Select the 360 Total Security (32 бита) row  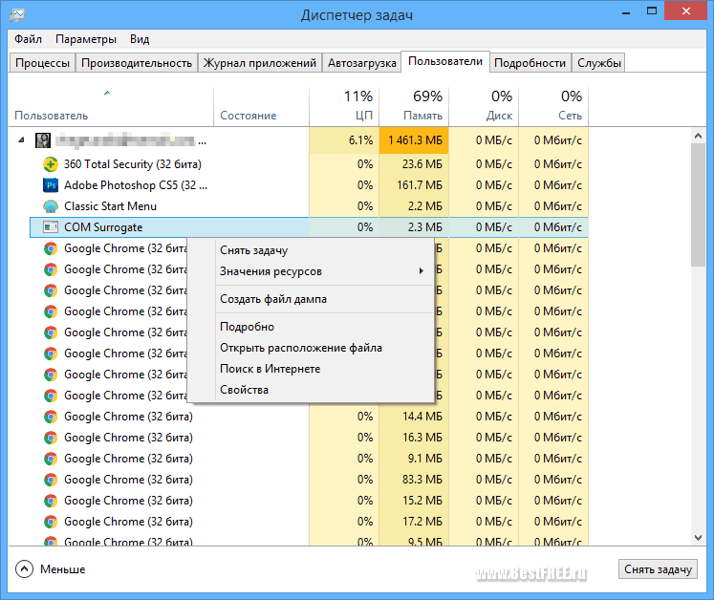pyautogui.click(x=309, y=164)
